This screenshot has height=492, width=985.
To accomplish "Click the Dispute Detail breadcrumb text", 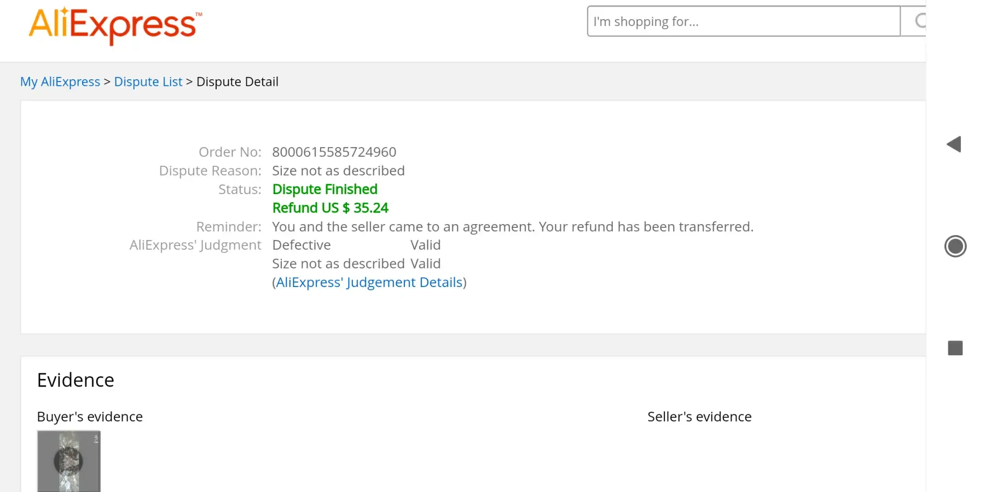I will [x=237, y=82].
